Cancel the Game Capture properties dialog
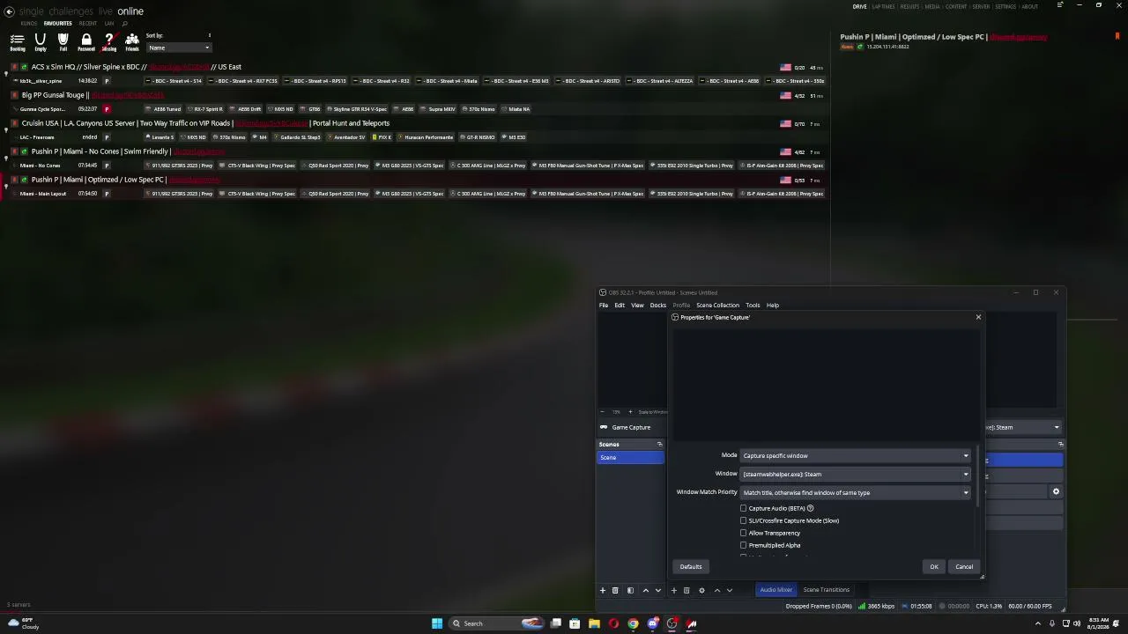 (964, 567)
